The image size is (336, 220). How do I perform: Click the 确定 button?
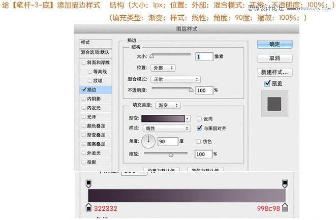point(274,44)
